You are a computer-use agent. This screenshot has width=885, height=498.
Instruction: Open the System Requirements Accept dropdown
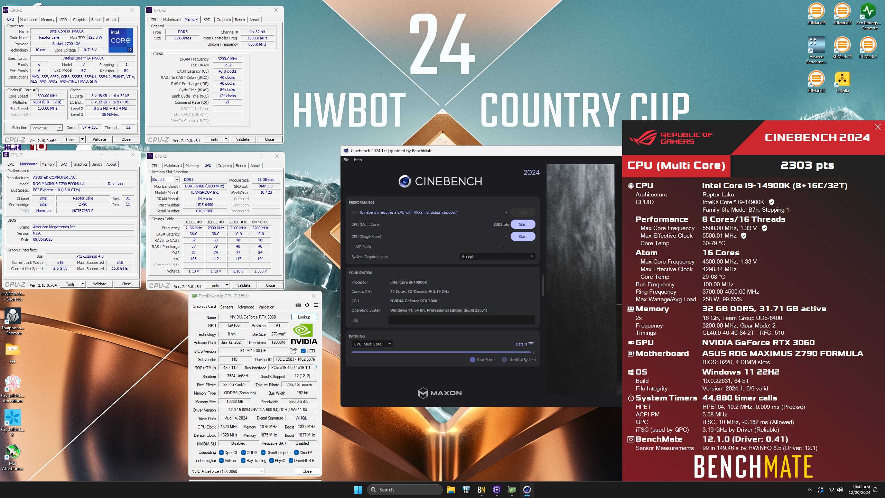click(x=497, y=257)
